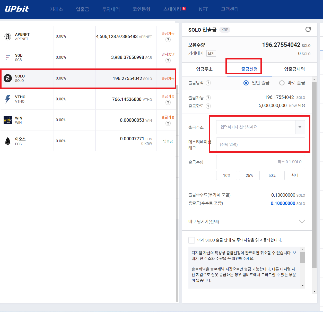Image resolution: width=323 pixels, height=312 pixels.
Task: Open help icon in the VTHO row
Action: [x=168, y=102]
